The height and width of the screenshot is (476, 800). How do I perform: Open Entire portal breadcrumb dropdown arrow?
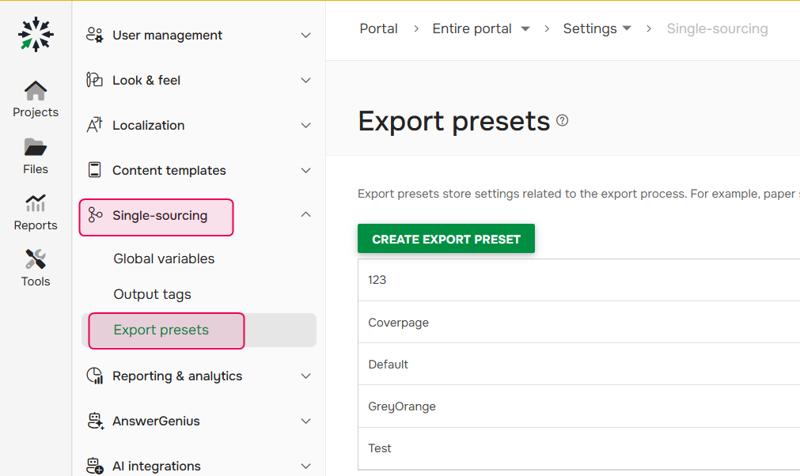click(525, 28)
